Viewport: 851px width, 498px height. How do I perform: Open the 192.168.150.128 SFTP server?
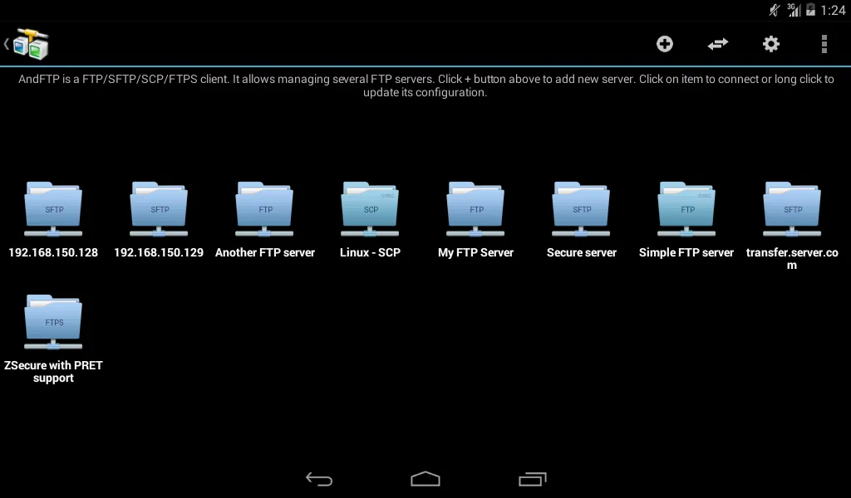coord(53,207)
